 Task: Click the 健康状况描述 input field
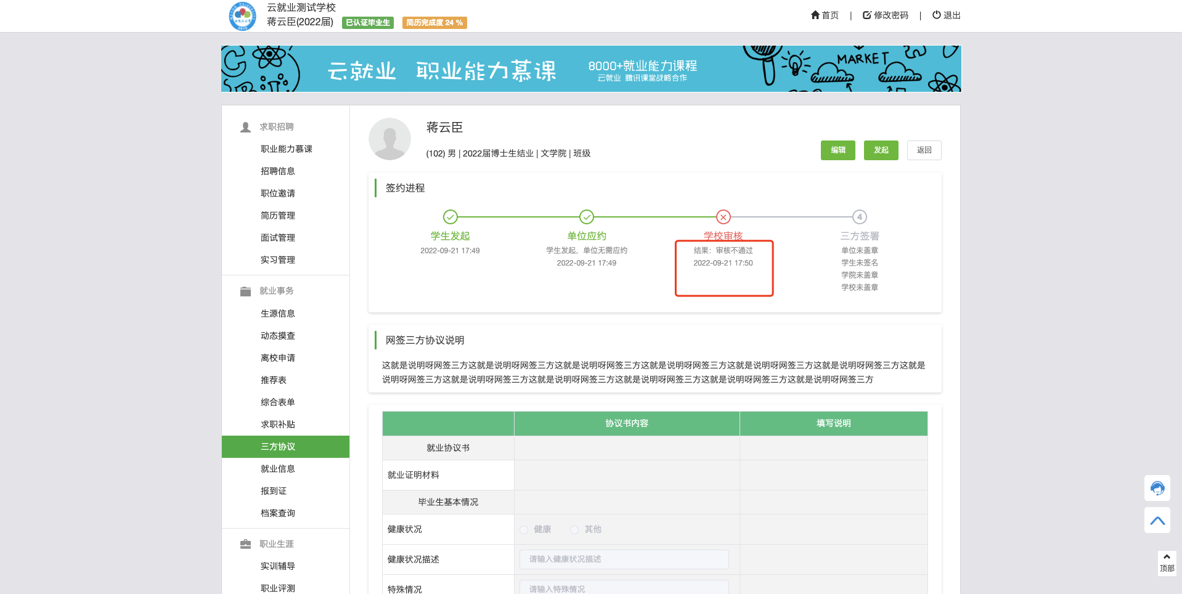624,559
